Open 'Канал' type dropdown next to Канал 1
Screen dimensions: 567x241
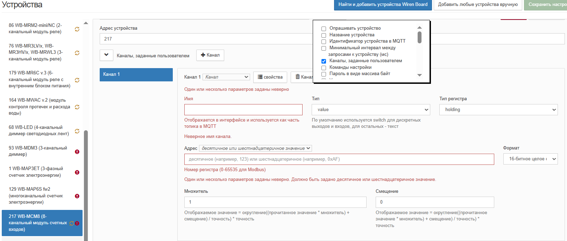click(227, 77)
